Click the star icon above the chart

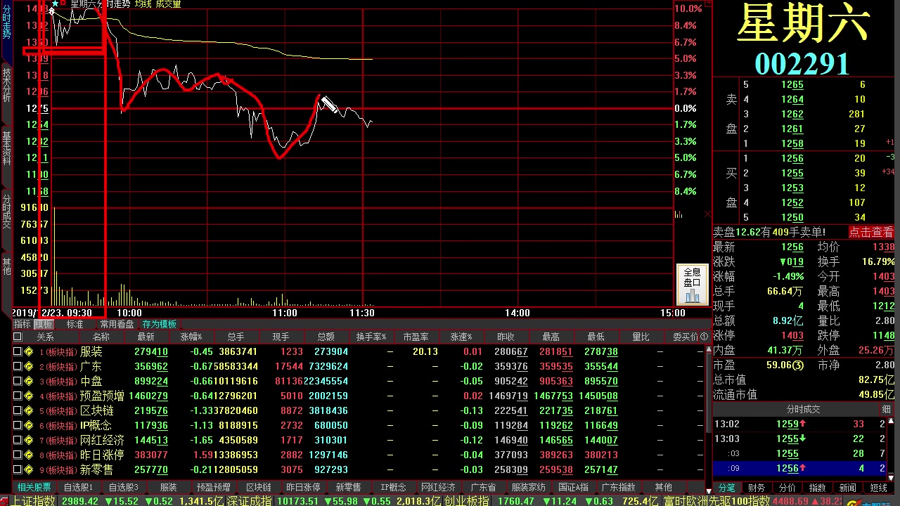click(x=54, y=4)
